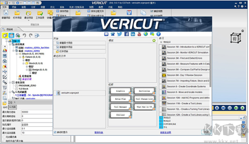Click the sessions list vertical scrollbar
This screenshot has height=144, width=249.
(x=210, y=66)
